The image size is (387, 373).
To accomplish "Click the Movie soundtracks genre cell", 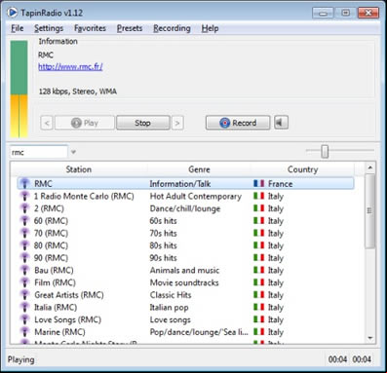I will 184,282.
